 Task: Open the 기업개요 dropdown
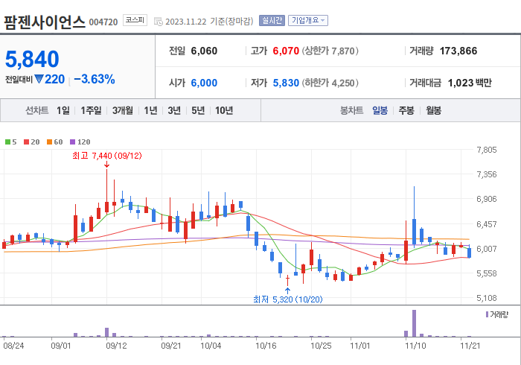[x=308, y=21]
